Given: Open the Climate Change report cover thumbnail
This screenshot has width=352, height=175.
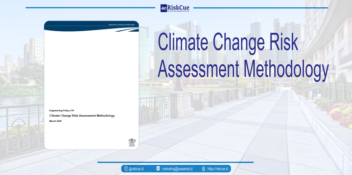Looking at the screenshot, I should tap(91, 85).
